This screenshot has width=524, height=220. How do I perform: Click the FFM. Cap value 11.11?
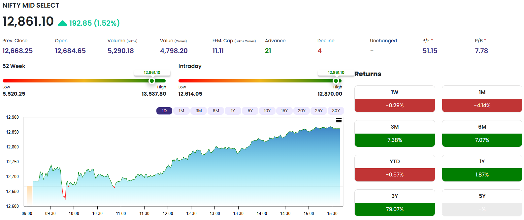[218, 51]
